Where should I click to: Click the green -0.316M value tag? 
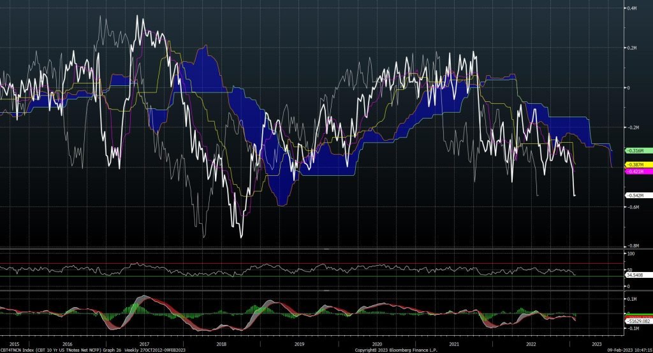[x=639, y=150]
